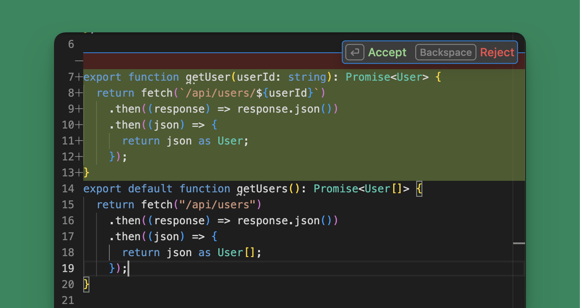The height and width of the screenshot is (308, 580).
Task: Click Promise<User> return type on line 7
Action: [387, 77]
